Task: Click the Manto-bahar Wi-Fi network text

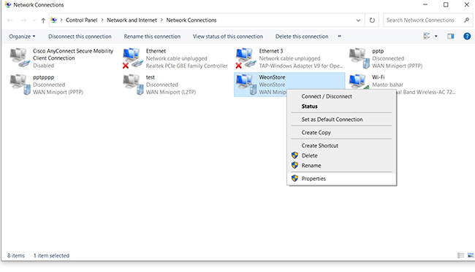Action: (387, 85)
